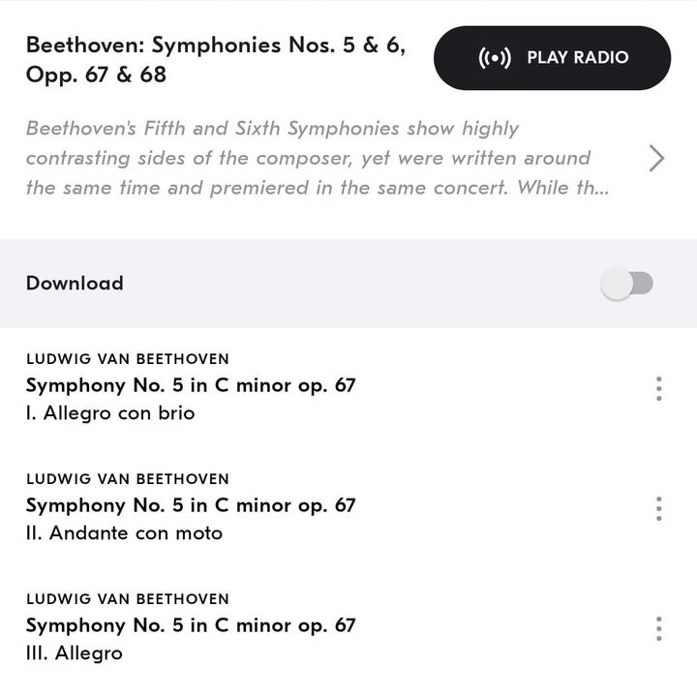
Task: Open more options for I. Allegro con brio
Action: (x=658, y=389)
